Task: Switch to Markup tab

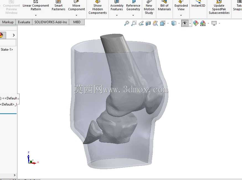Action: click(x=8, y=22)
